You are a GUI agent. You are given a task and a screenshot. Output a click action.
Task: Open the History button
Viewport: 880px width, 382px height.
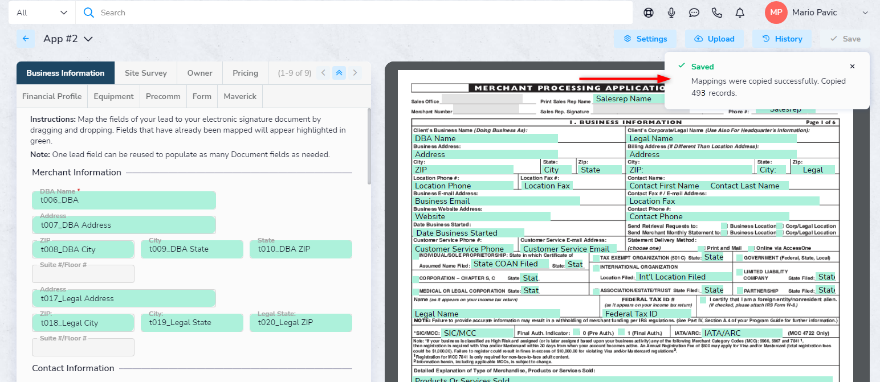pos(782,39)
